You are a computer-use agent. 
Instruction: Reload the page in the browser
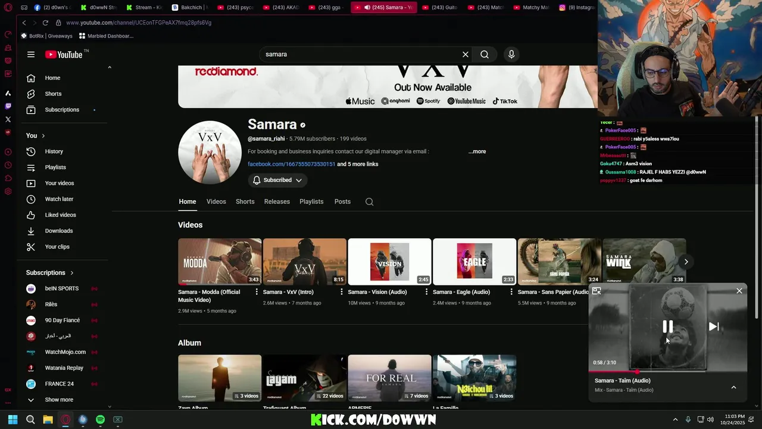(45, 23)
